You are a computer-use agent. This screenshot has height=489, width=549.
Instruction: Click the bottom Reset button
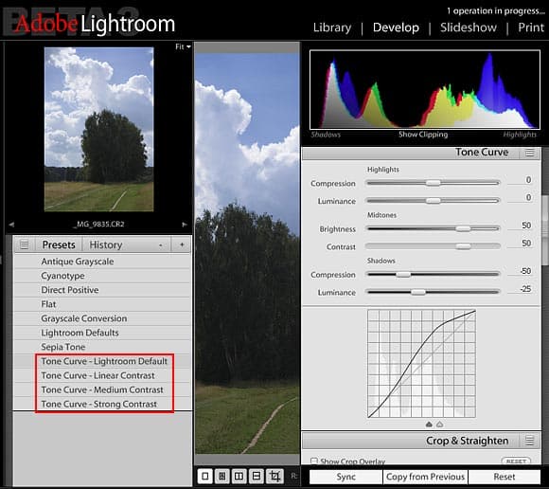505,477
